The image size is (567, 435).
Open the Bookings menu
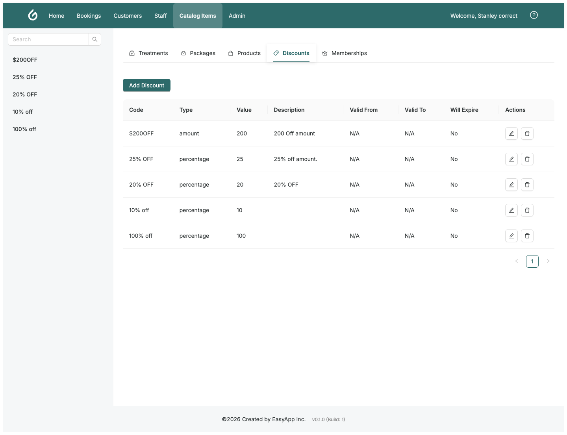pos(89,16)
